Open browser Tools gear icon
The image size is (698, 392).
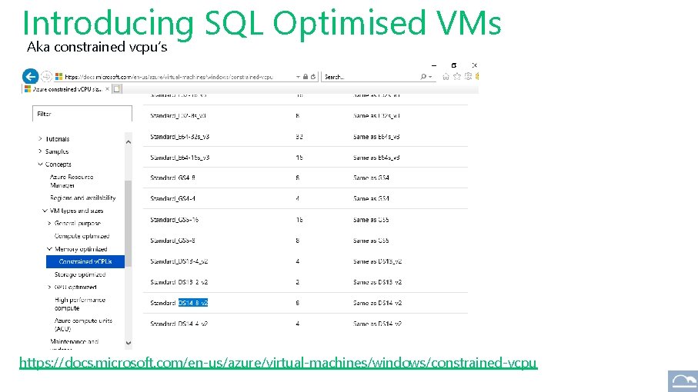[x=468, y=76]
